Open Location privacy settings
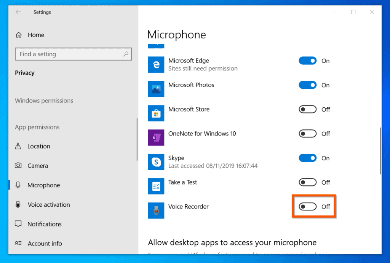The image size is (390, 263). click(38, 146)
